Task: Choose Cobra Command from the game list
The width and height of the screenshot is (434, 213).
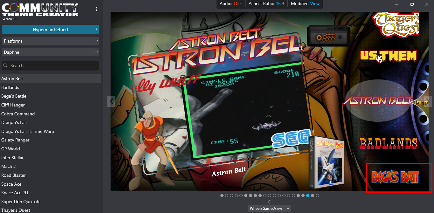Action: (51, 114)
